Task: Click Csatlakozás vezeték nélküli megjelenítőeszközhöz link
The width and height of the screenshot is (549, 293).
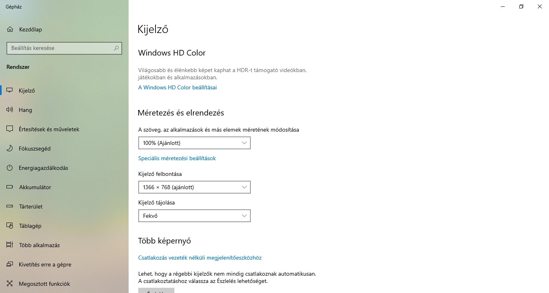Action: [200, 258]
